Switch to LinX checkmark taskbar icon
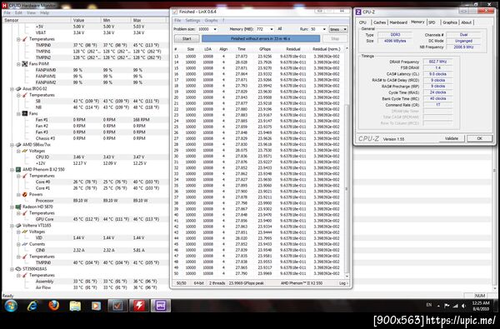 pyautogui.click(x=117, y=306)
